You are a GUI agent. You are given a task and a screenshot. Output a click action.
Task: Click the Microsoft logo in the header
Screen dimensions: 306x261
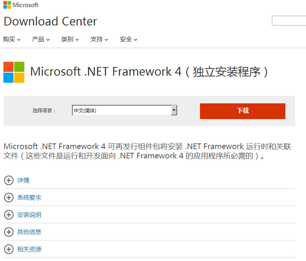(21, 5)
